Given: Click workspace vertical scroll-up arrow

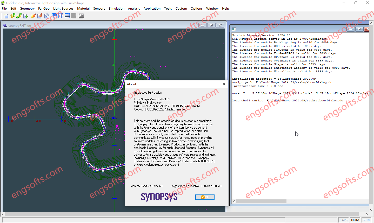Looking at the screenshot, I should coord(371,23).
